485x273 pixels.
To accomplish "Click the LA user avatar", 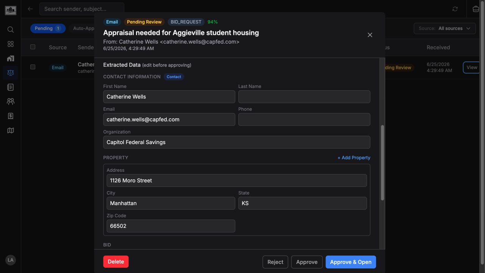I will [x=11, y=260].
